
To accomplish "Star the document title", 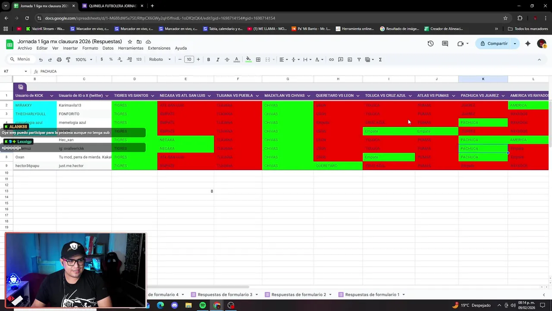I will [130, 42].
